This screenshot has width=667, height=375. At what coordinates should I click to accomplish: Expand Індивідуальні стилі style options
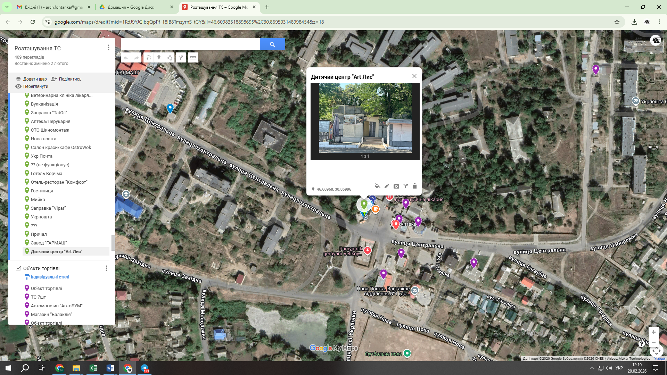click(50, 277)
